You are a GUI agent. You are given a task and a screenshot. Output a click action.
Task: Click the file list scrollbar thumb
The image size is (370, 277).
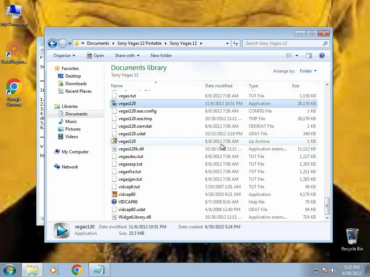(327, 206)
